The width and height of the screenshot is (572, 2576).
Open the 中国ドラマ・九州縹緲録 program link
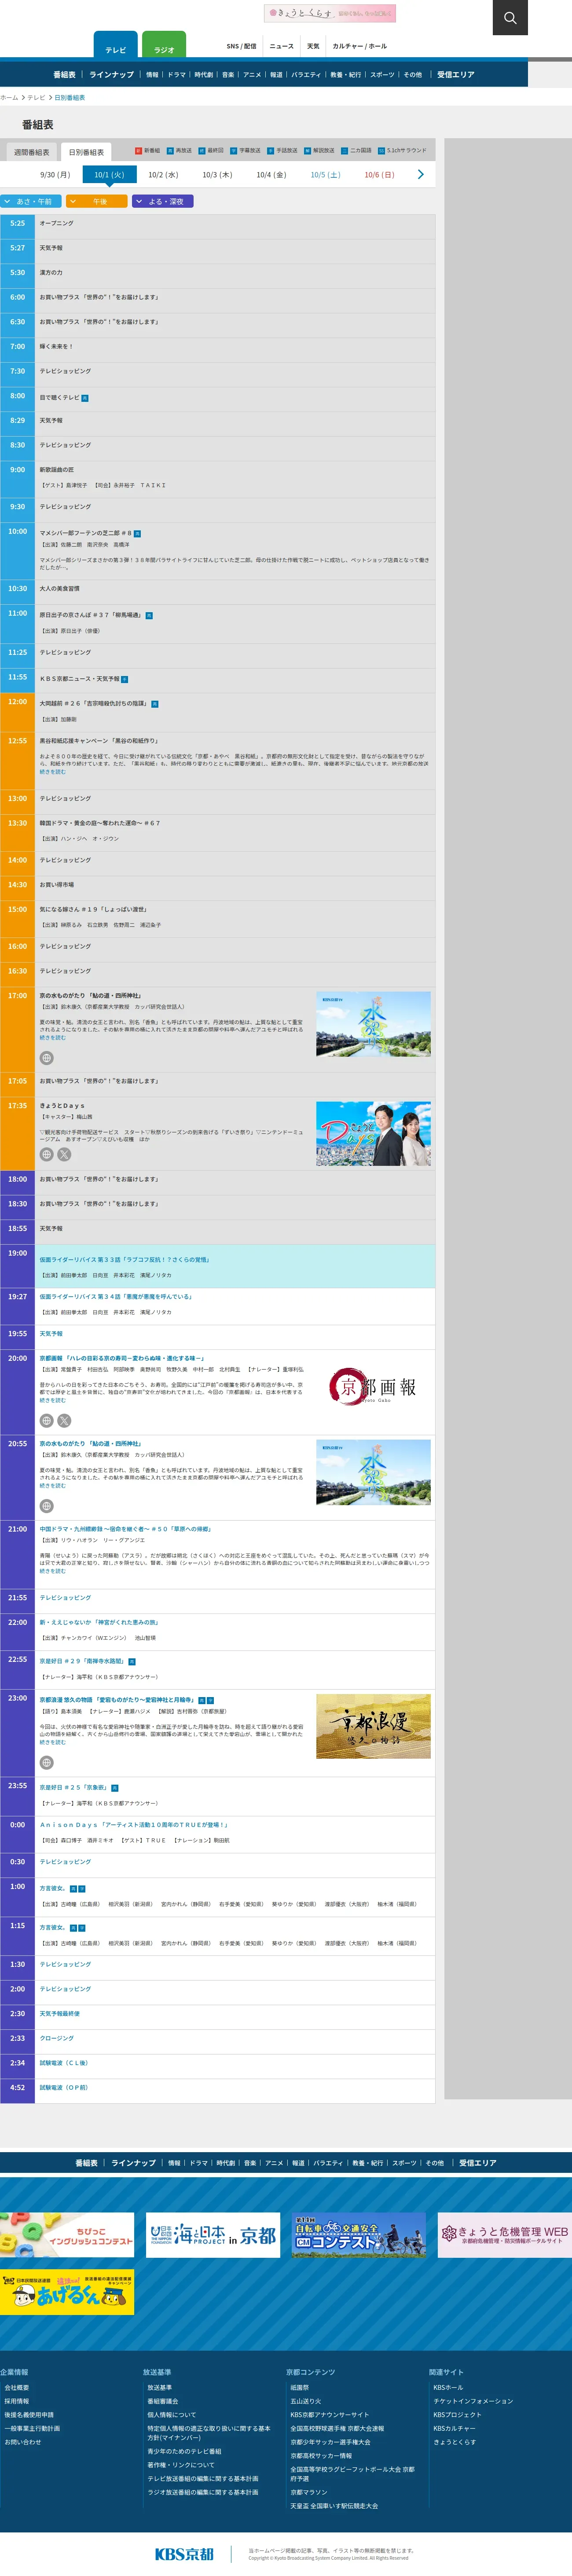point(125,1529)
